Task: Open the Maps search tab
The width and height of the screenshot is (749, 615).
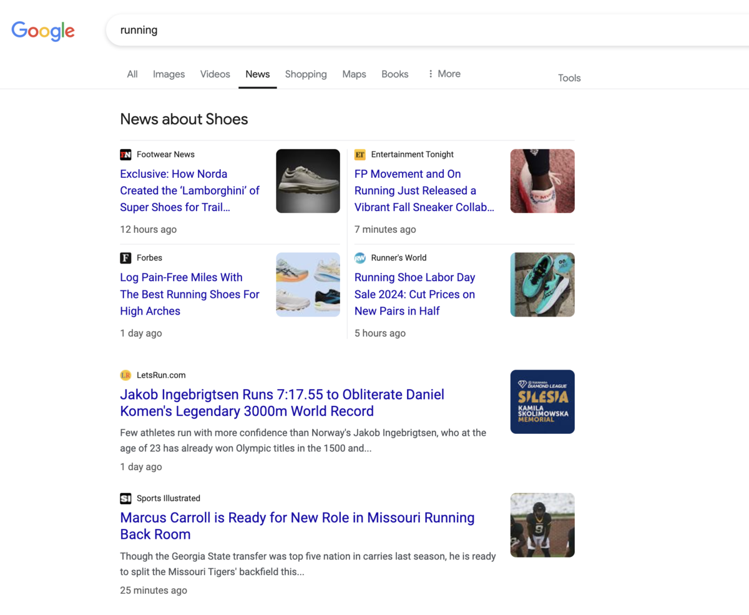Action: (x=354, y=74)
